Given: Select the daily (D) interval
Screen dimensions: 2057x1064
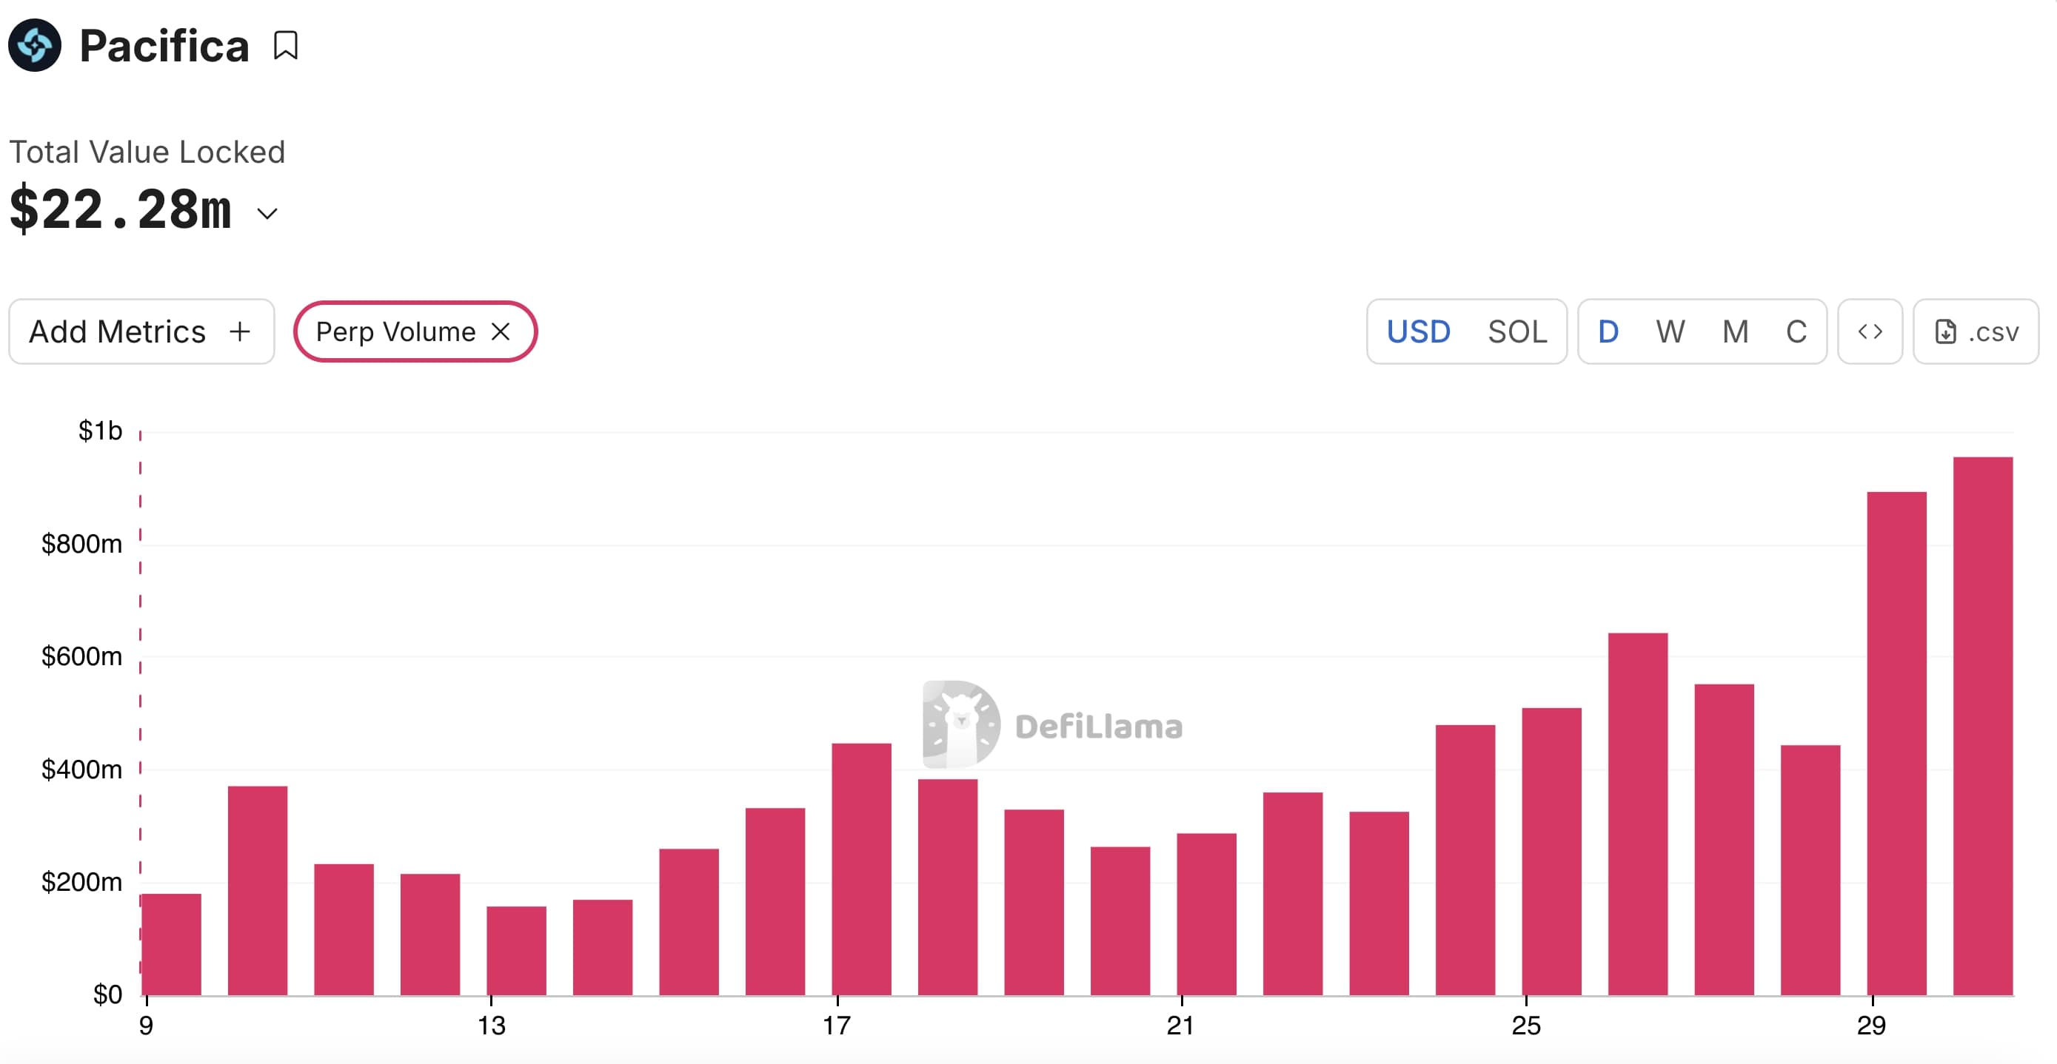Looking at the screenshot, I should (x=1608, y=331).
